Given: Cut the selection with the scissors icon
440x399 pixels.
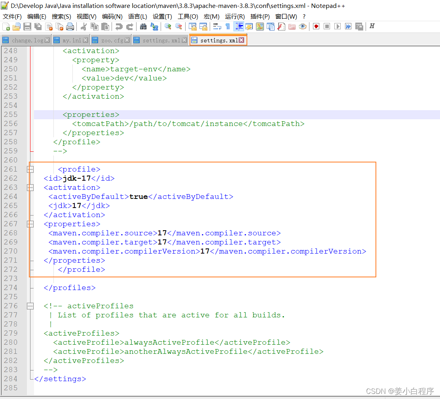Looking at the screenshot, I should point(83,27).
